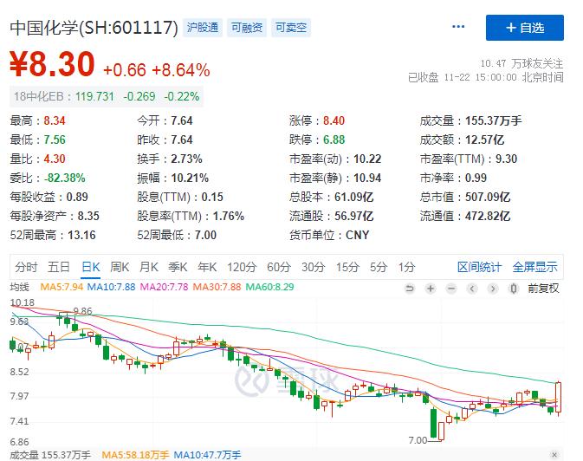
Task: Open the three-dots more options menu
Action: click(458, 27)
